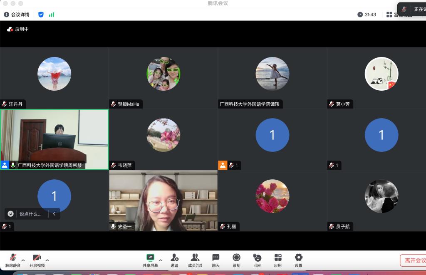426x275 pixels.
Task: Select 史圣一's video tile
Action: click(x=163, y=201)
